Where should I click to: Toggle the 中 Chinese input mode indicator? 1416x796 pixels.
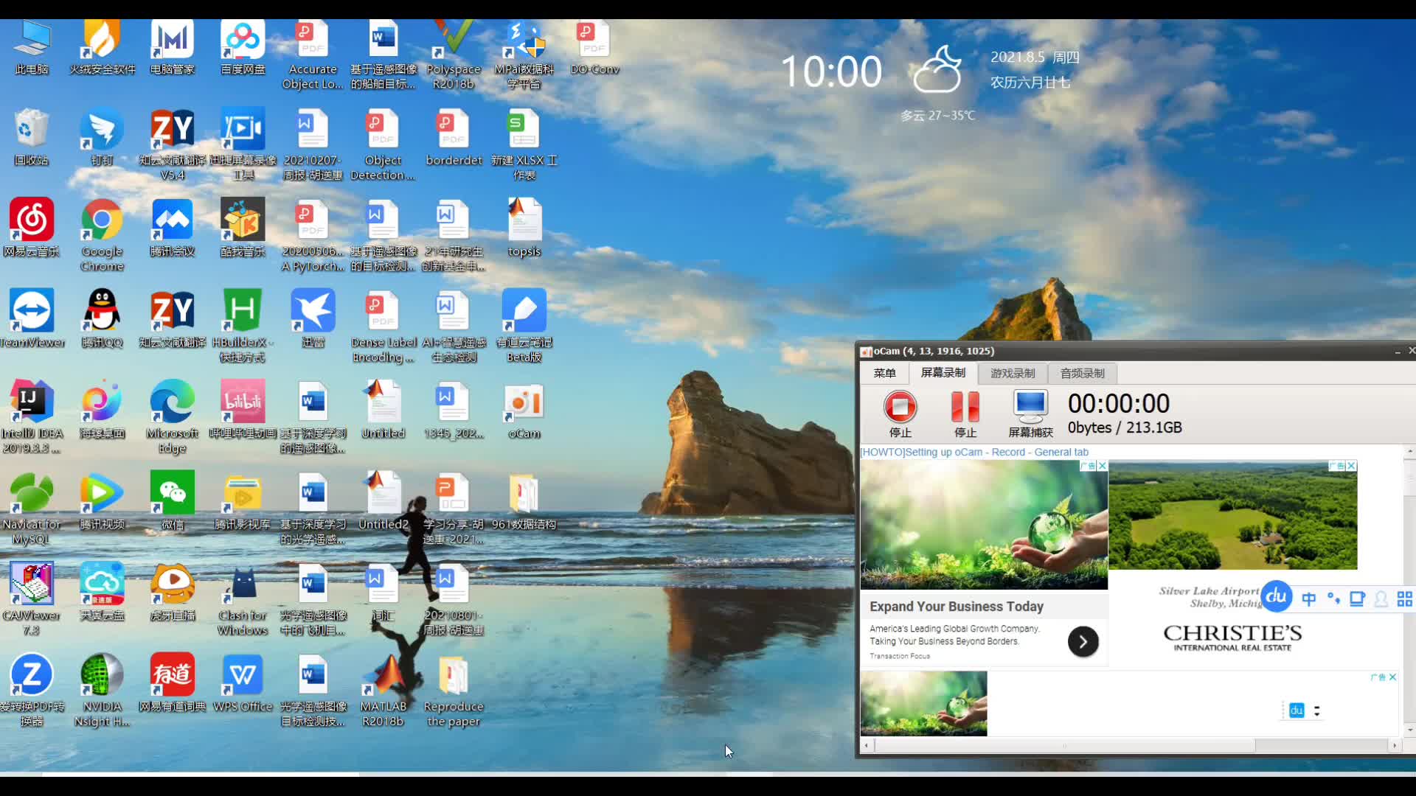point(1308,599)
